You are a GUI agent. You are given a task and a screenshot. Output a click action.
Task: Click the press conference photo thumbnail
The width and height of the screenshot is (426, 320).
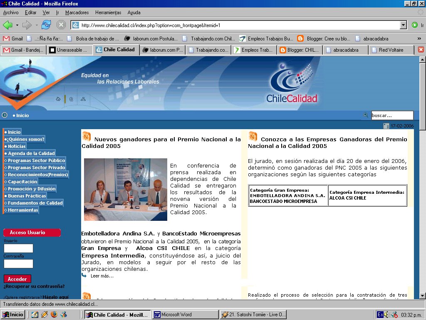(126, 190)
